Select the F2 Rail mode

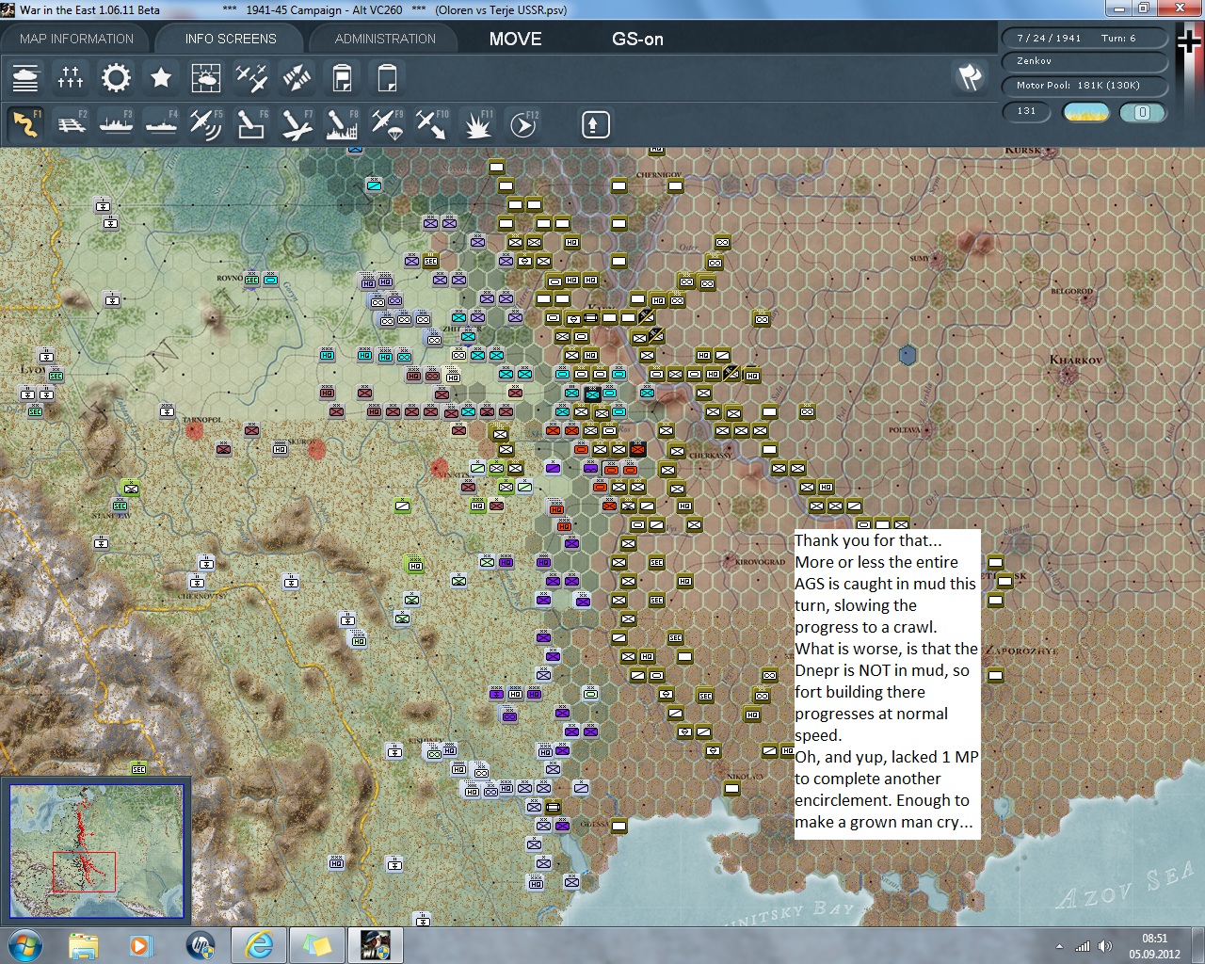click(71, 124)
